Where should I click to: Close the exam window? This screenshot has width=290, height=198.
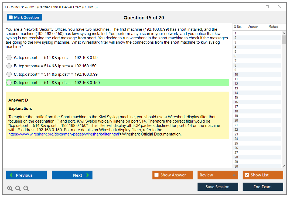click(280, 7)
